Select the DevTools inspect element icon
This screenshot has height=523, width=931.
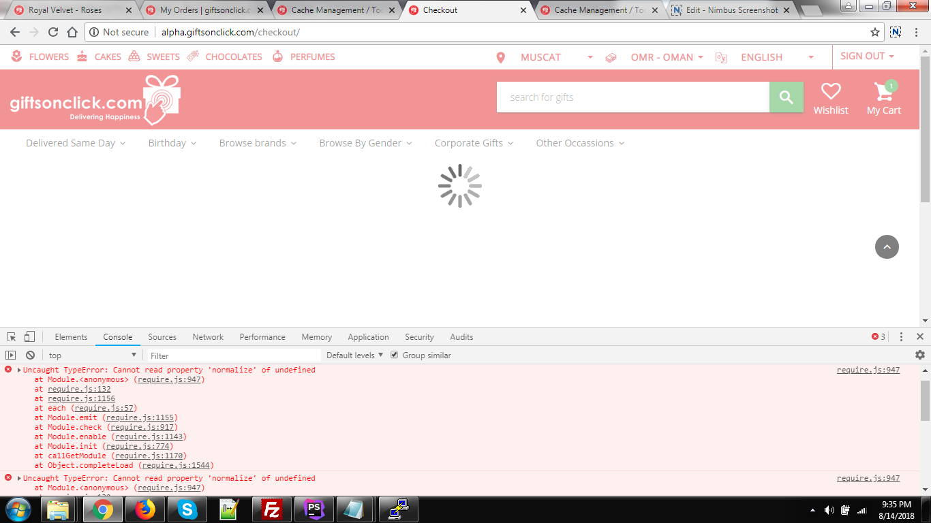click(x=11, y=337)
